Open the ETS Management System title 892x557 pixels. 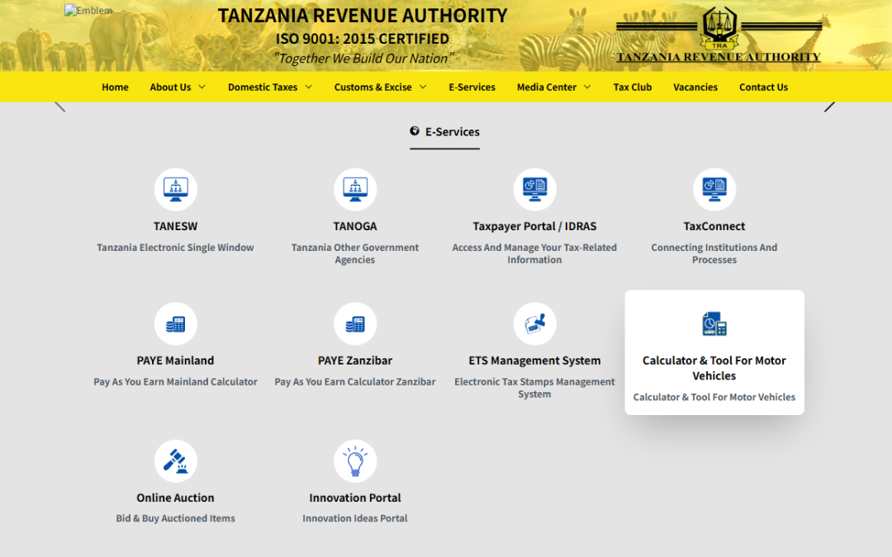534,361
